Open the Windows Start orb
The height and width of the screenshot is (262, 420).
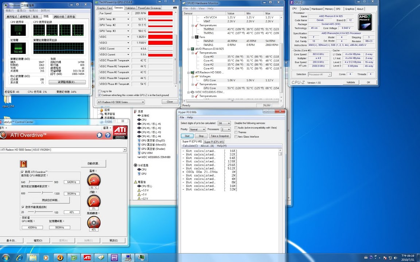pyautogui.click(x=5, y=258)
